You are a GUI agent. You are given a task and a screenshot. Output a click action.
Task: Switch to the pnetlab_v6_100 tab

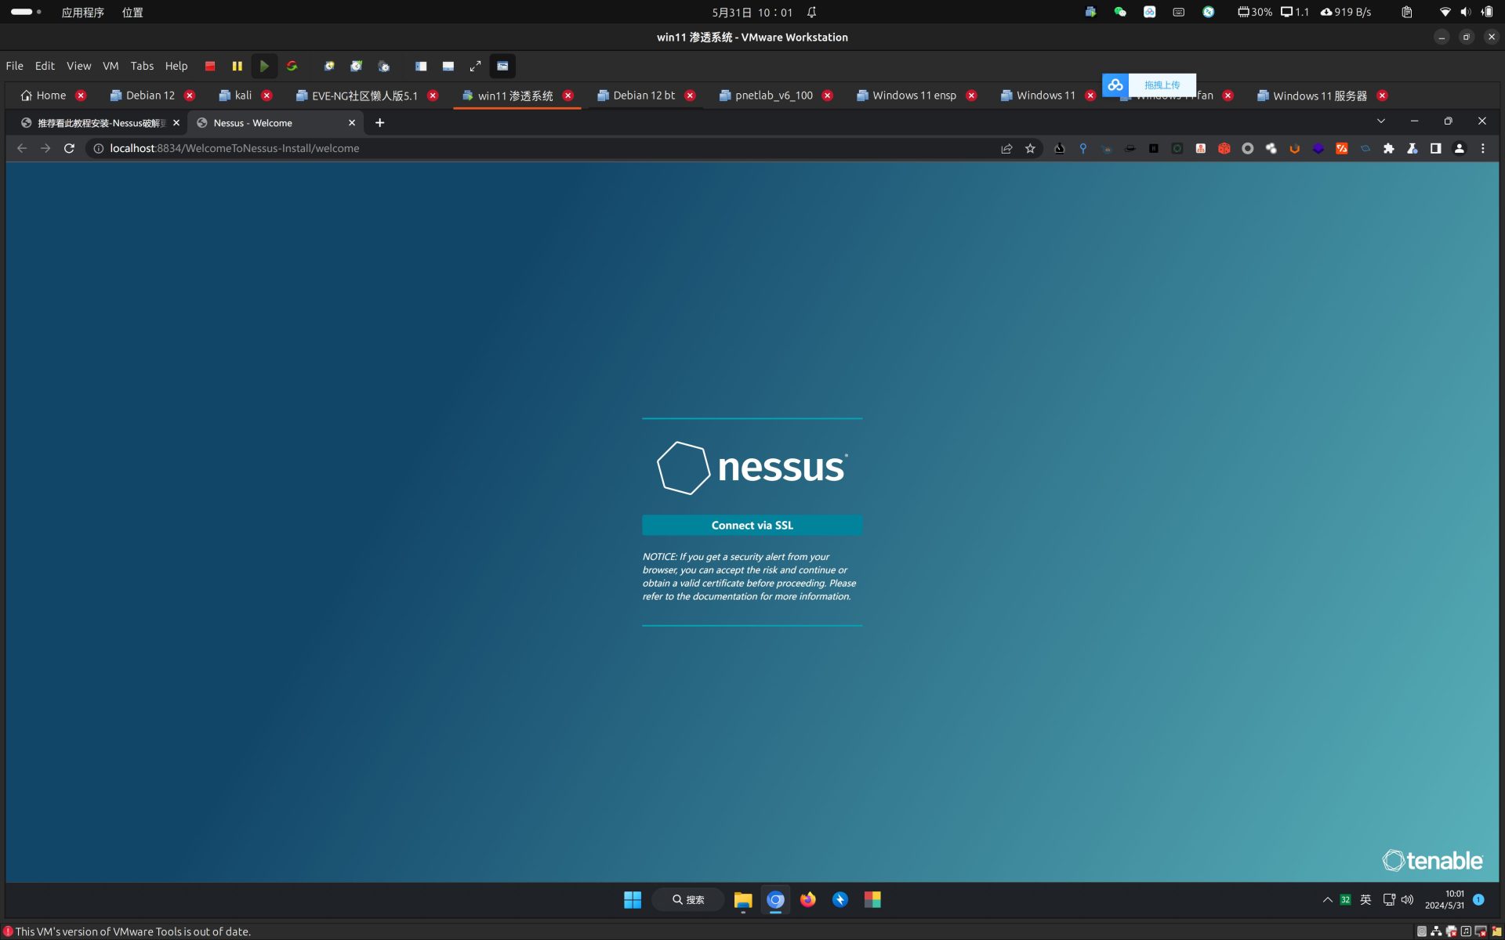click(766, 96)
